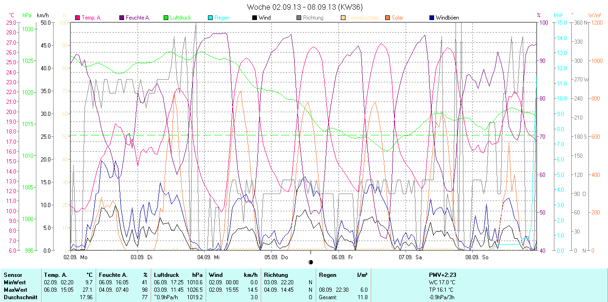This screenshot has height=302, width=608.
Task: Click the 'Regen' column header in the table
Action: click(327, 275)
